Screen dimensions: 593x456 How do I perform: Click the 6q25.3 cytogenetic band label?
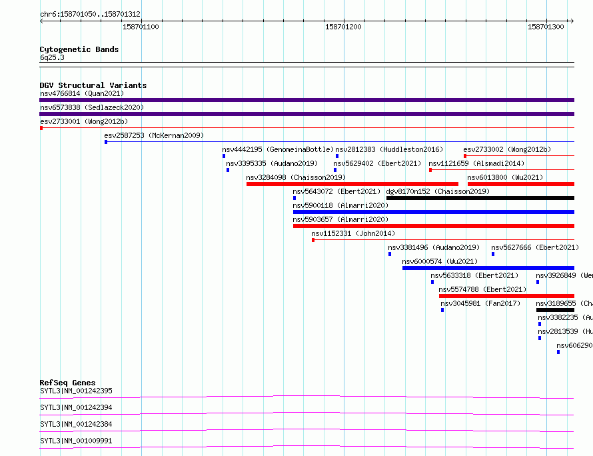[x=52, y=57]
